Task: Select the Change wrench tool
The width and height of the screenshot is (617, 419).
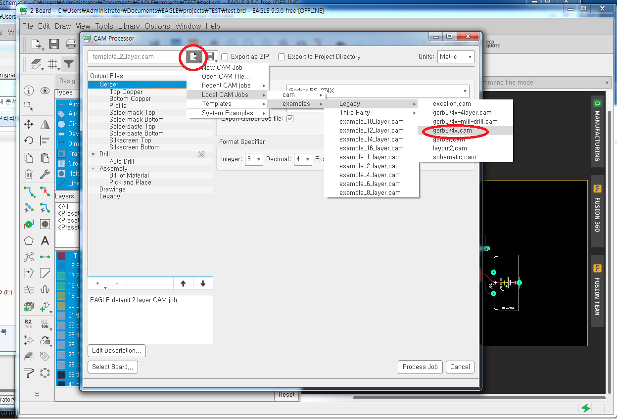Action: pyautogui.click(x=45, y=174)
